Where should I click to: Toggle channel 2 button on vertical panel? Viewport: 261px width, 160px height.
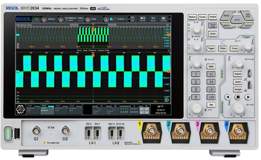click(x=196, y=82)
